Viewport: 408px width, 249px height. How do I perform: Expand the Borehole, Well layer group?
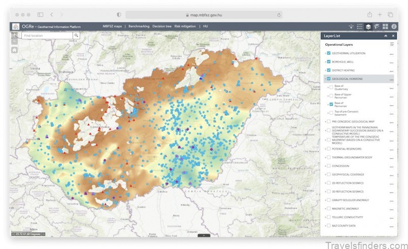click(x=325, y=62)
